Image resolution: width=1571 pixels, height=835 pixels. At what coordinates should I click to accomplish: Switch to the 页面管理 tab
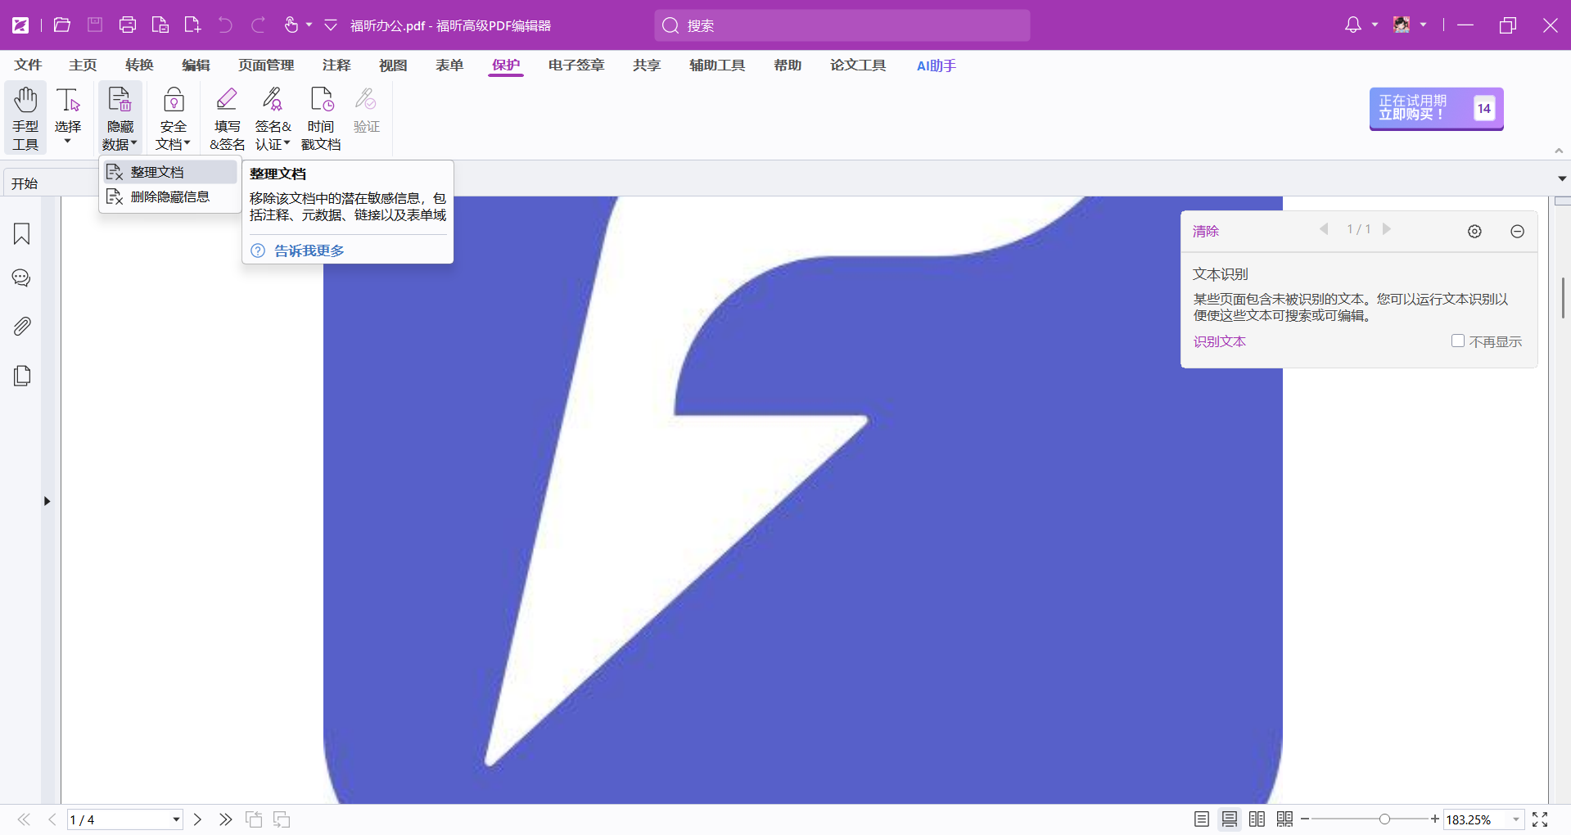pyautogui.click(x=266, y=65)
